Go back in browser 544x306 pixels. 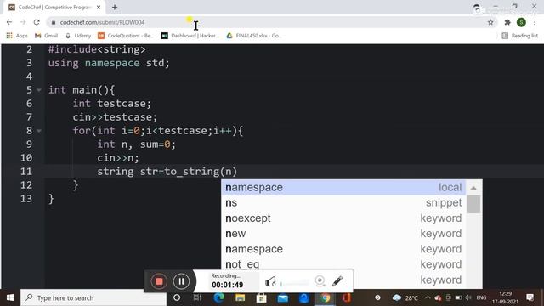click(9, 22)
